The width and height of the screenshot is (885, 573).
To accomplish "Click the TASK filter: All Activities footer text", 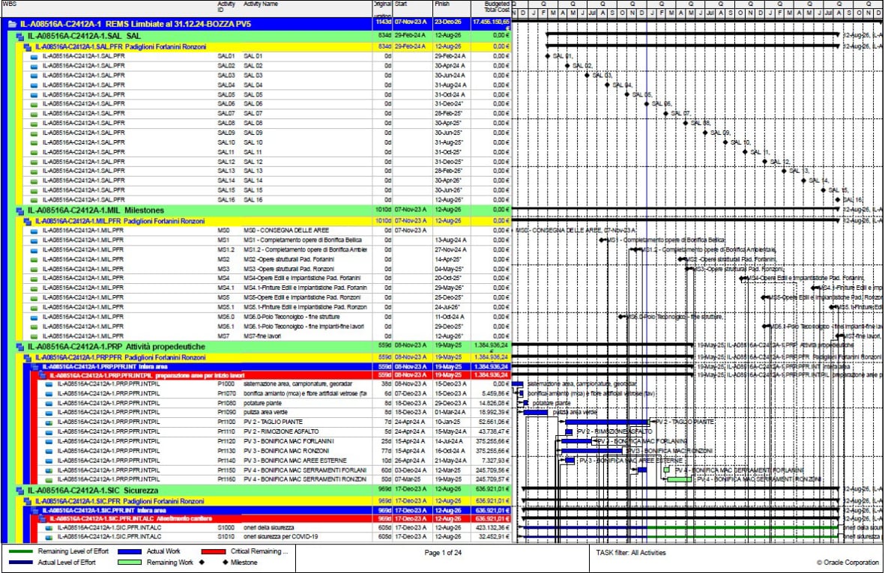I will coord(630,553).
